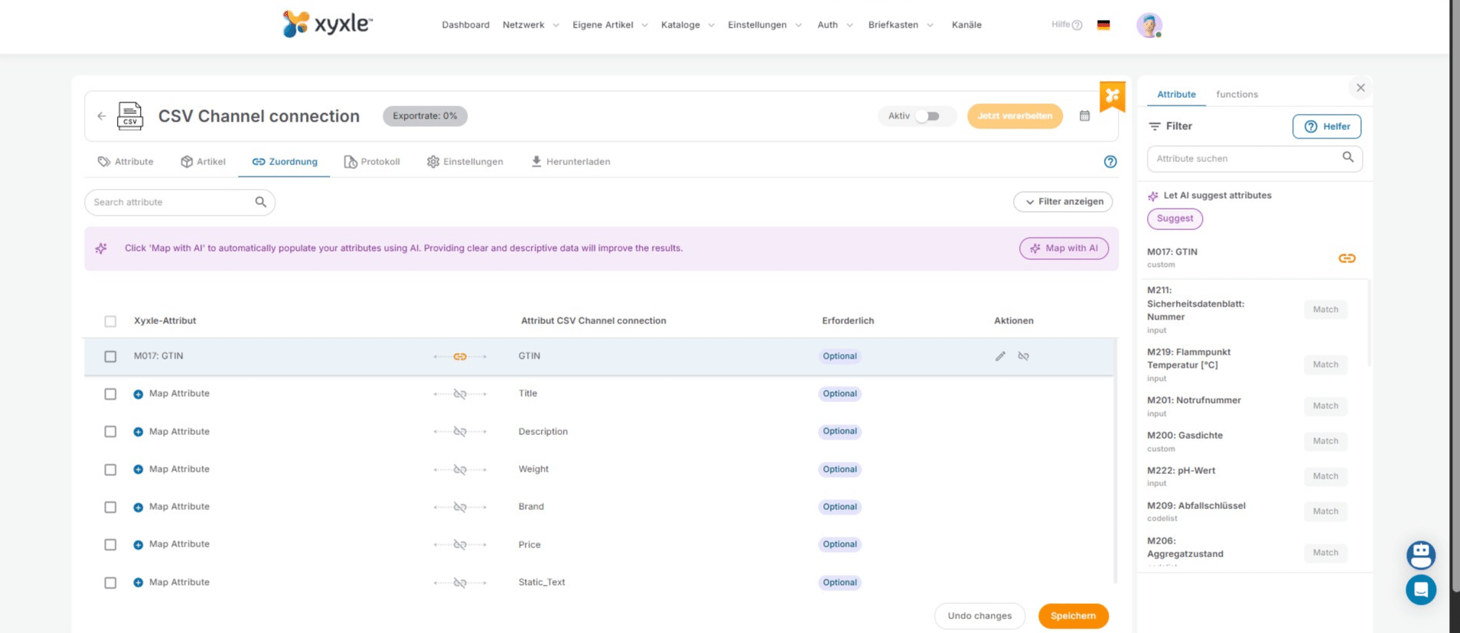
Task: Click the blue help question mark icon
Action: [1110, 162]
